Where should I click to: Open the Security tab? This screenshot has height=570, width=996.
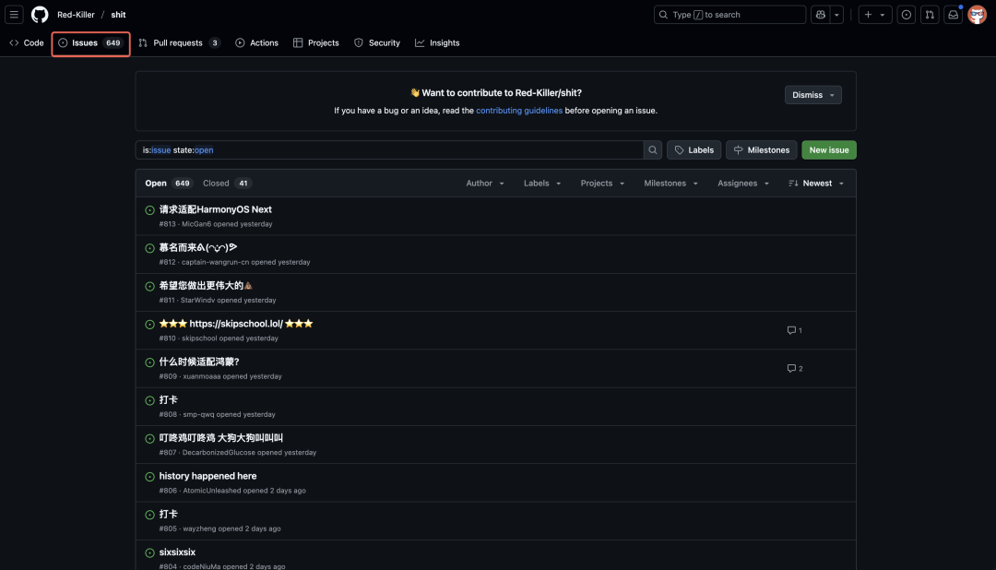tap(377, 43)
